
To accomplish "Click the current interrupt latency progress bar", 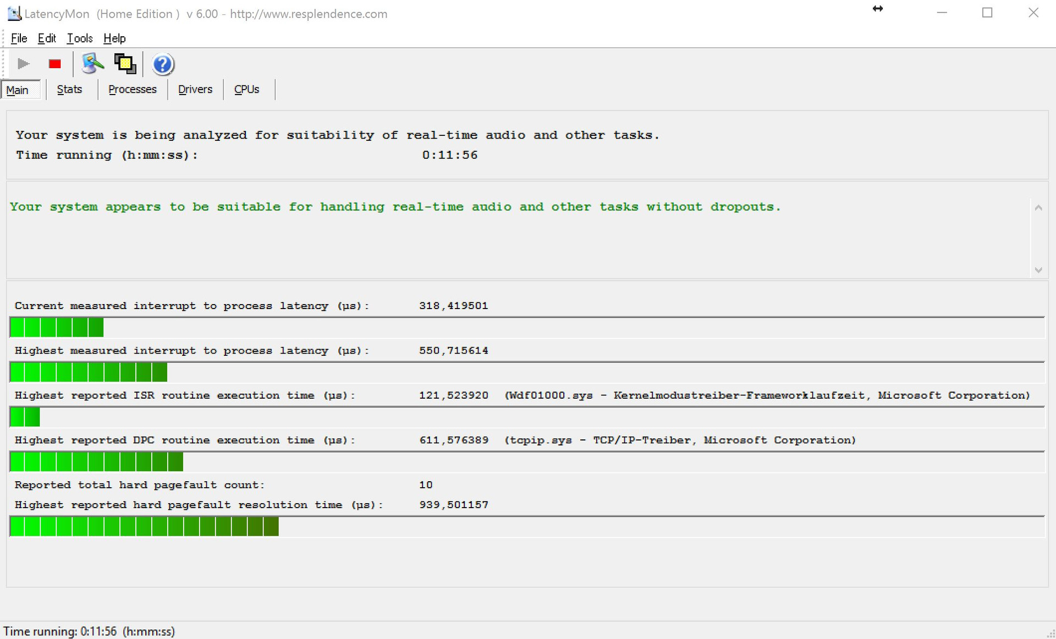I will (527, 327).
